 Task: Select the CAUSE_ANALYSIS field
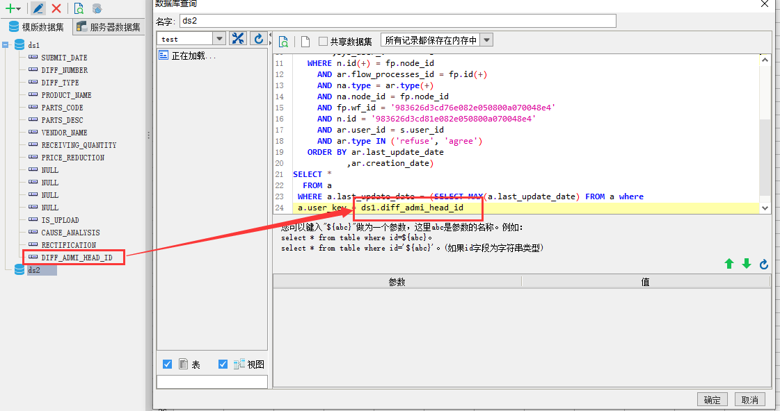point(71,233)
